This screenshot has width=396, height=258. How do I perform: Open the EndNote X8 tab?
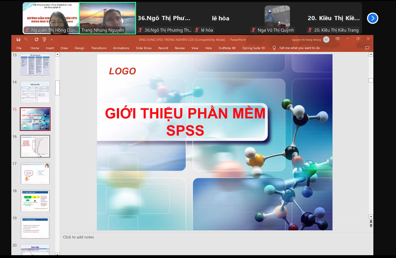[227, 48]
